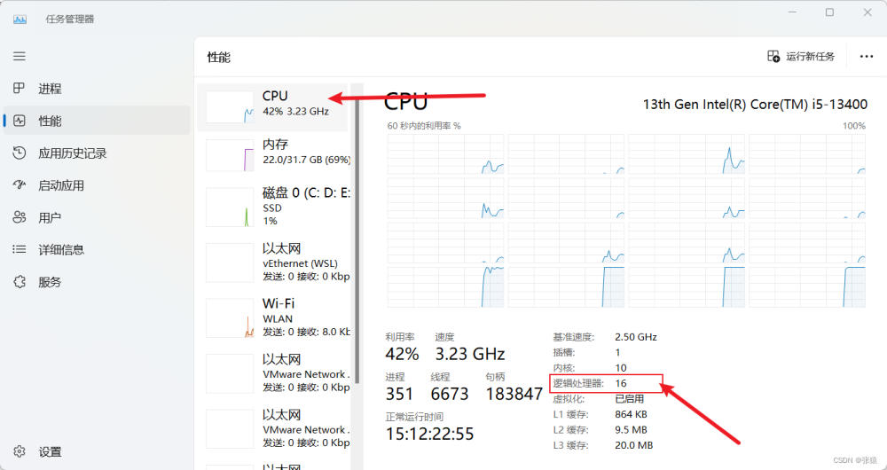
Task: Click the disk 0 mini graph thumbnail
Action: click(x=230, y=207)
